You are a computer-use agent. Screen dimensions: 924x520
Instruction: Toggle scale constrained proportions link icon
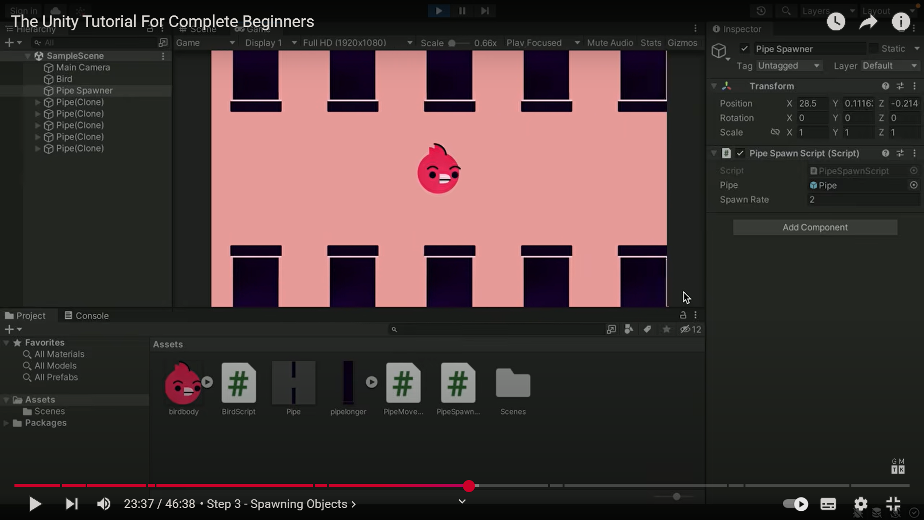point(775,132)
